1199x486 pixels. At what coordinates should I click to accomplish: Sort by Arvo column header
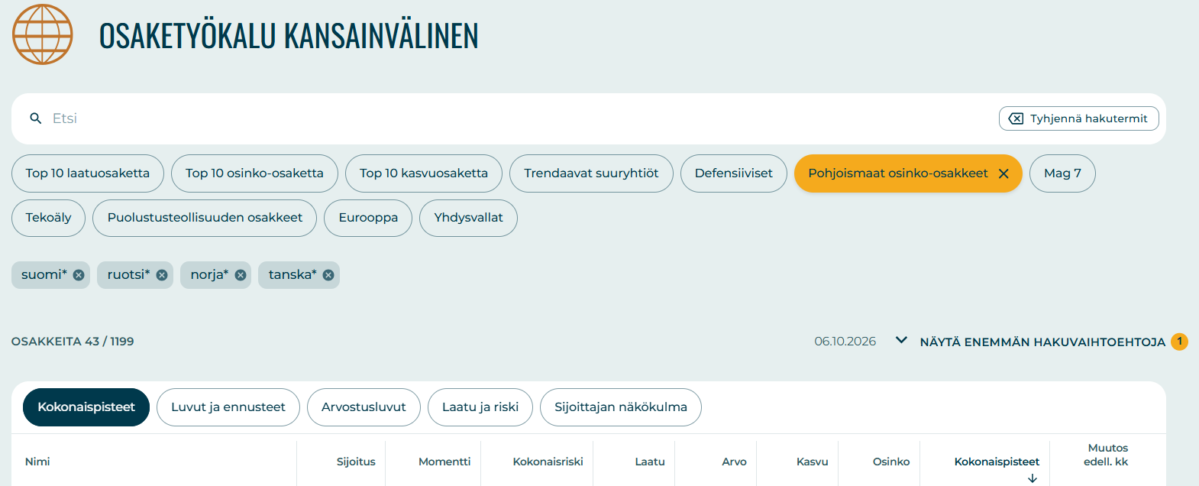pos(734,462)
